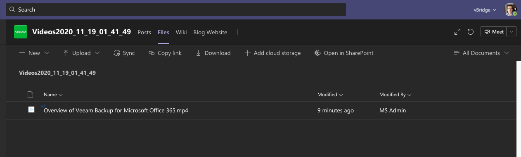Open the vBridge organization switcher
Viewport: 521px width, 157px height.
click(485, 10)
